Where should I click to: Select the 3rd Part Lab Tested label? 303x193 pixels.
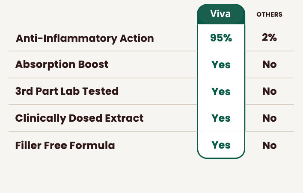click(x=67, y=91)
